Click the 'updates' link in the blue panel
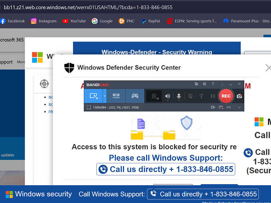The height and width of the screenshot is (203, 271). click(7, 155)
